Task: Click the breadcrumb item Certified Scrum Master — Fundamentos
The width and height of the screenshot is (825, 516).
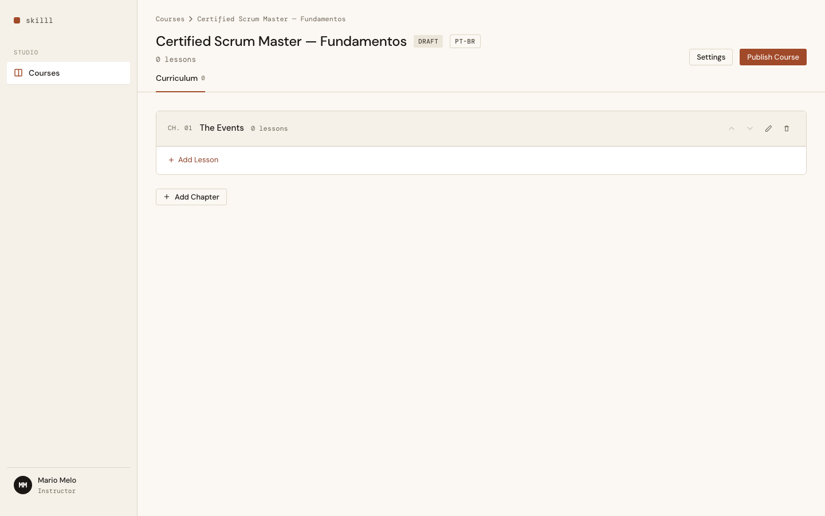Action: (272, 19)
